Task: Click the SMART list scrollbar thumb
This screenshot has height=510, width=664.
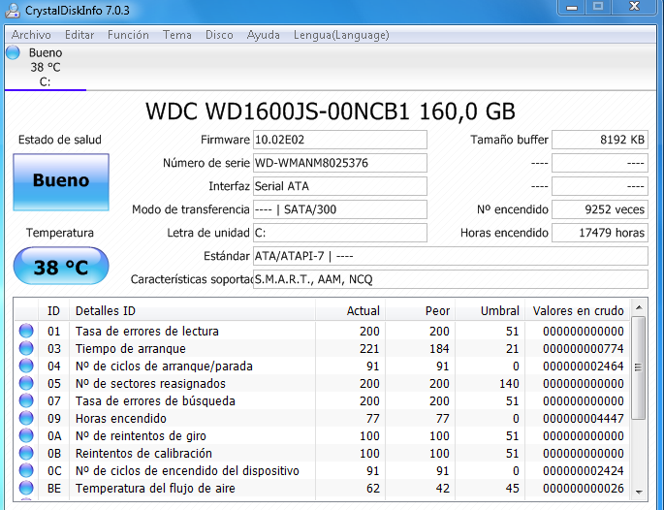Action: pyautogui.click(x=639, y=367)
